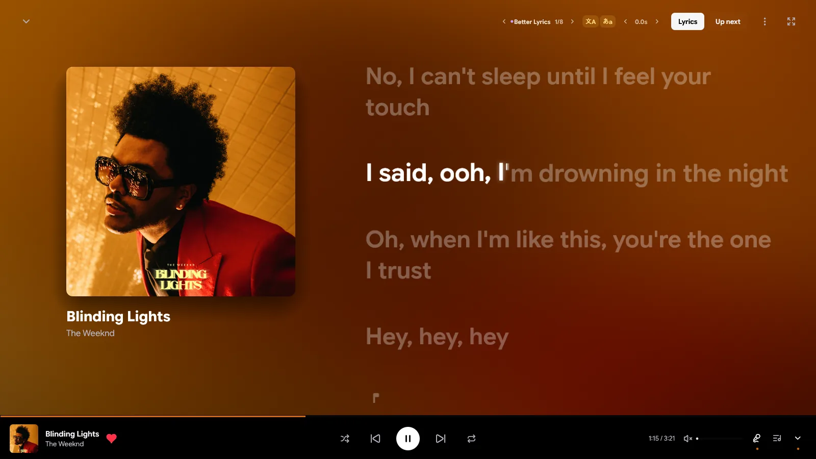This screenshot has width=816, height=459.
Task: Open the three-dot more options menu
Action: [x=764, y=21]
